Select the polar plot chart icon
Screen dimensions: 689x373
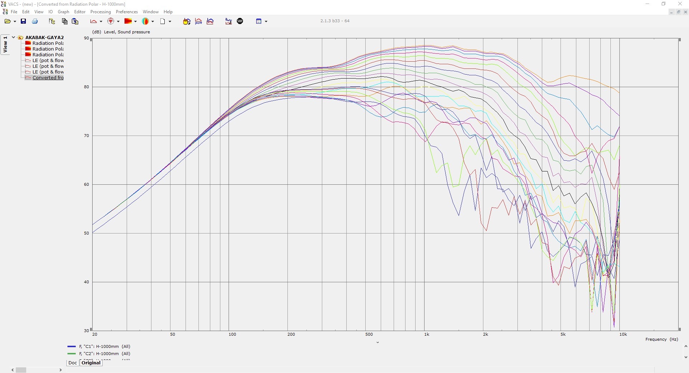pos(111,21)
